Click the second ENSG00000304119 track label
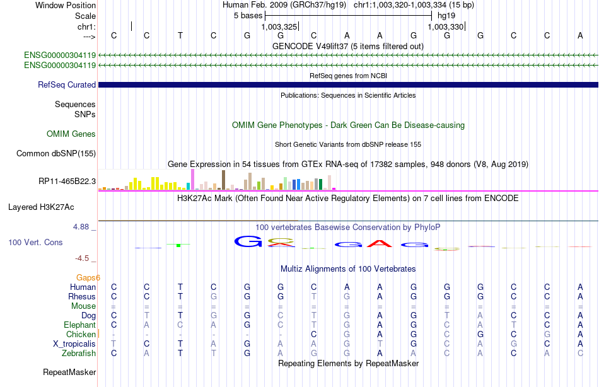Image resolution: width=599 pixels, height=387 pixels. [x=60, y=65]
